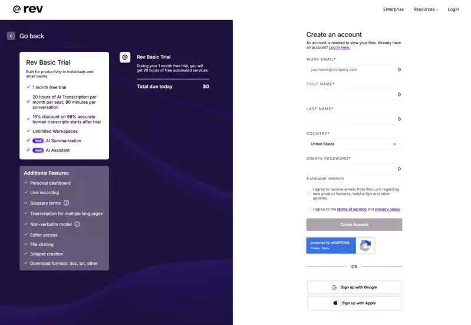Open the Country dropdown showing United States
Image resolution: width=471 pixels, height=325 pixels.
(354, 144)
